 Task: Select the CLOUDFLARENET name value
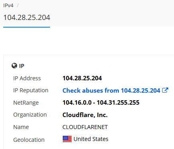[x=85, y=127]
